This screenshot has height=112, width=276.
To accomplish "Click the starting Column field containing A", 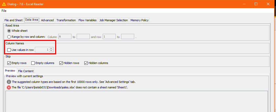I will [x=65, y=37].
